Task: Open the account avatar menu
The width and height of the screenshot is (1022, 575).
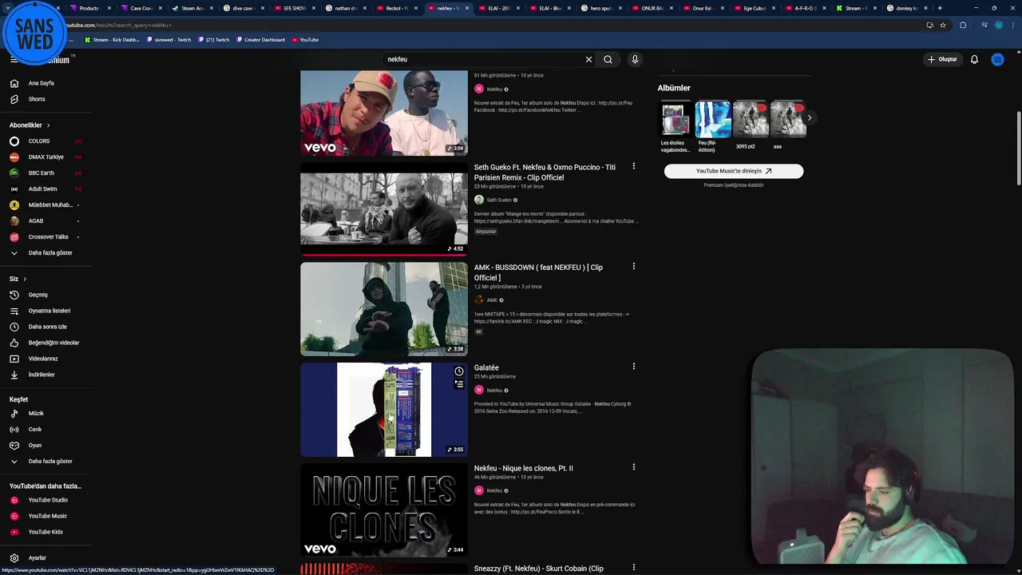Action: 997,59
